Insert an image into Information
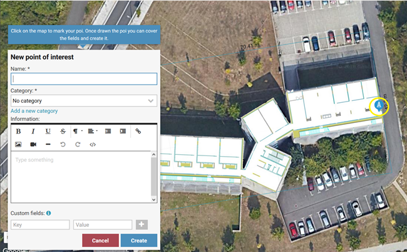407x252 pixels. tap(18, 144)
